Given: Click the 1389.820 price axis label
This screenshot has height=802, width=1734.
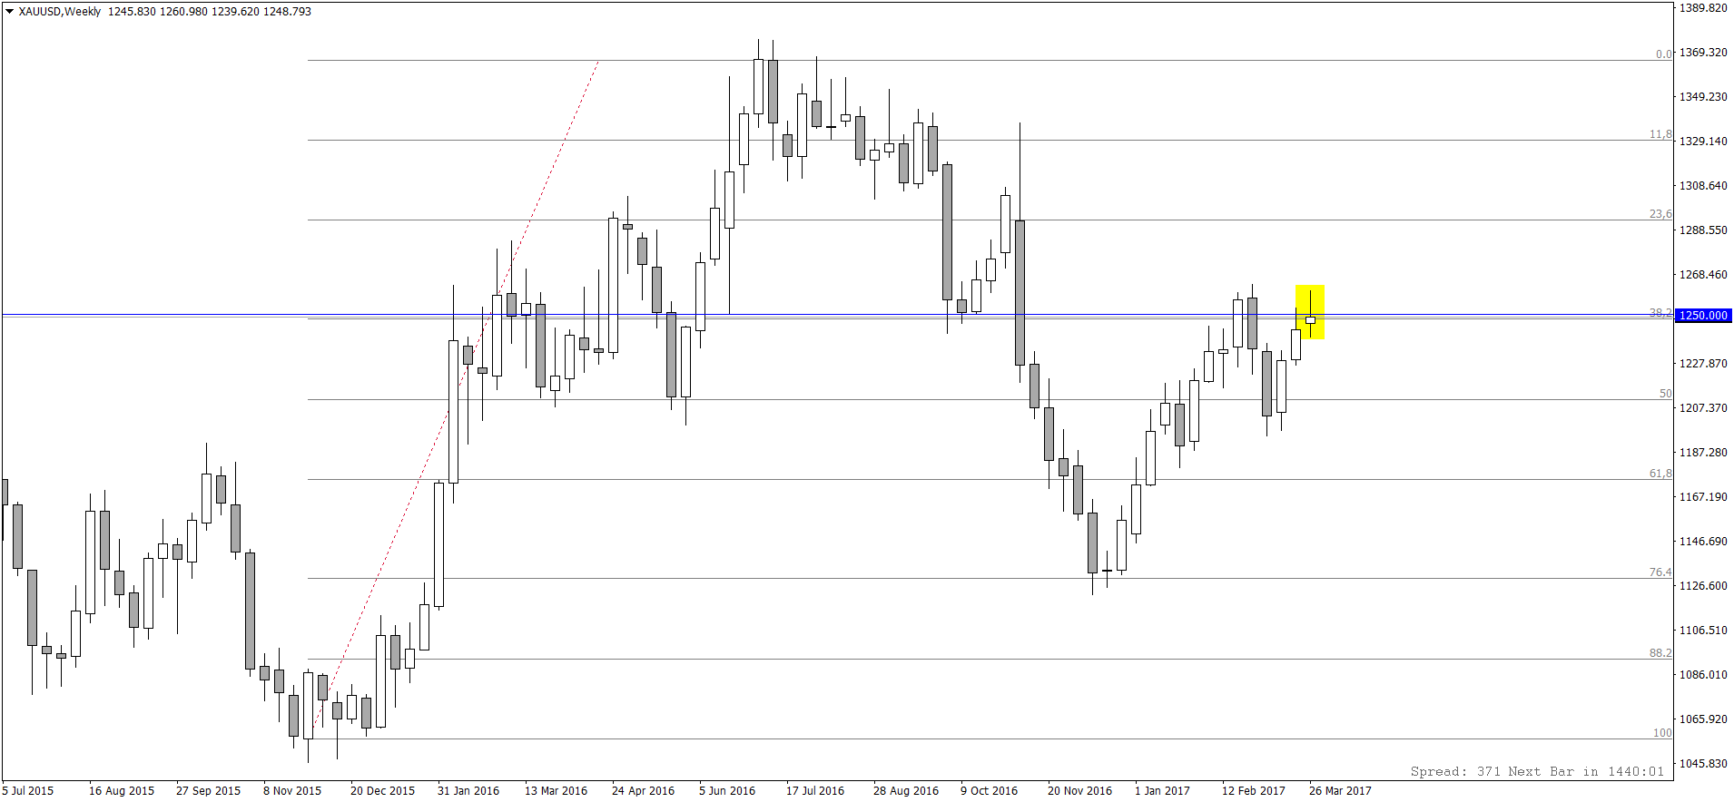Looking at the screenshot, I should tap(1703, 8).
